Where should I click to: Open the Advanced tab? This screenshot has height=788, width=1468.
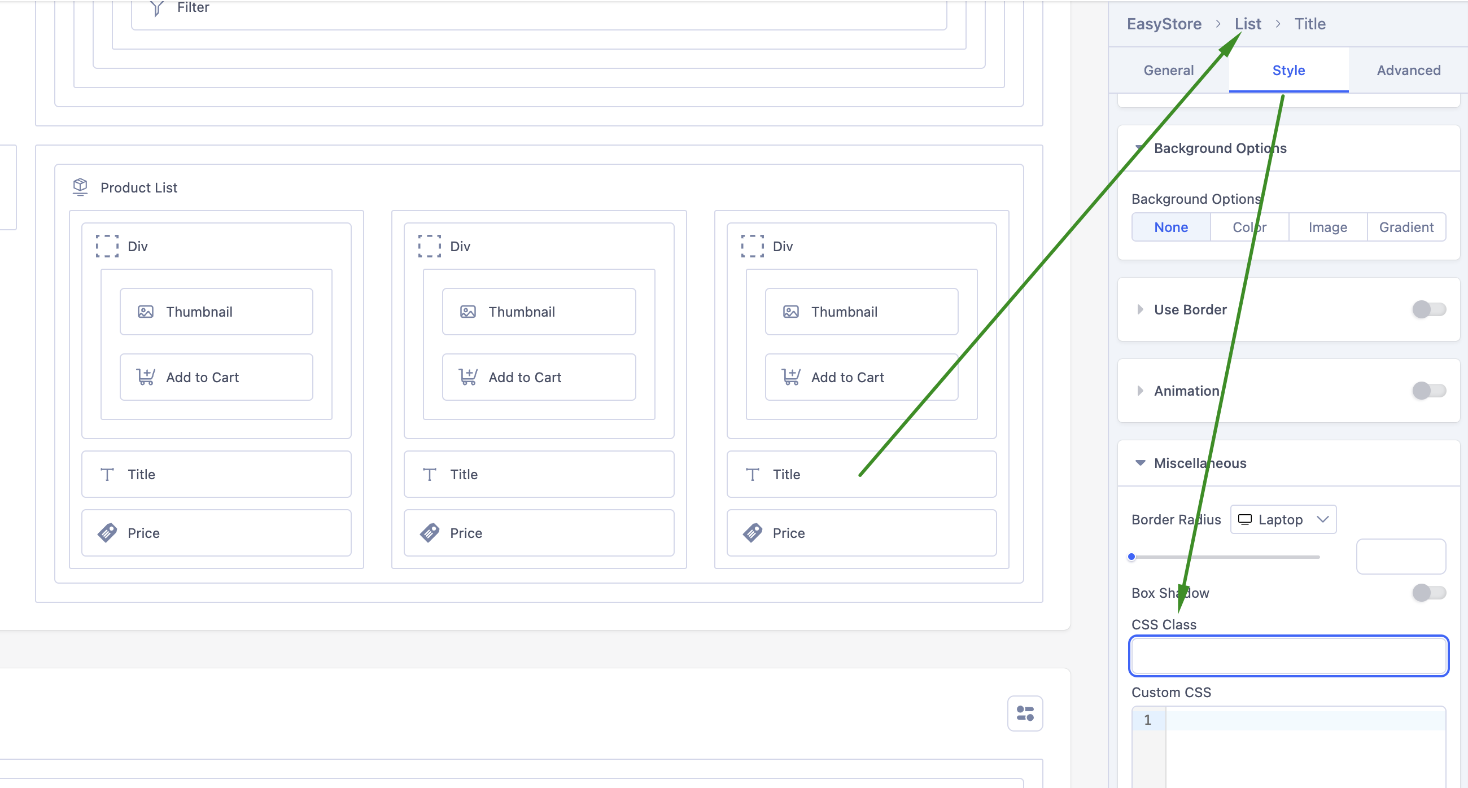[1408, 70]
